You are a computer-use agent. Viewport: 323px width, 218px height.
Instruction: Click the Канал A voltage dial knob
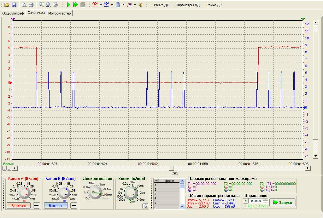(24, 193)
